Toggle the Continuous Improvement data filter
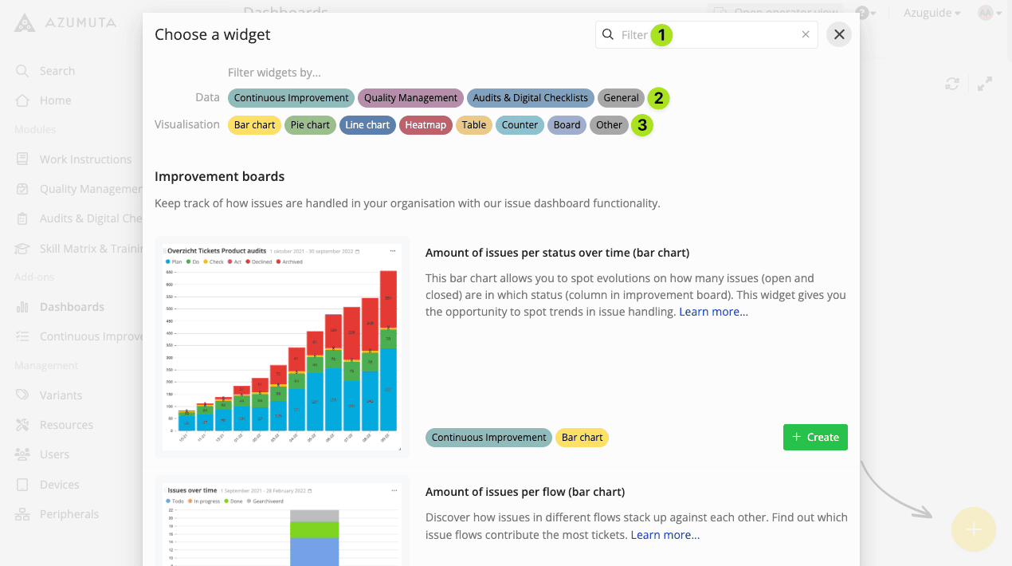 pyautogui.click(x=290, y=98)
